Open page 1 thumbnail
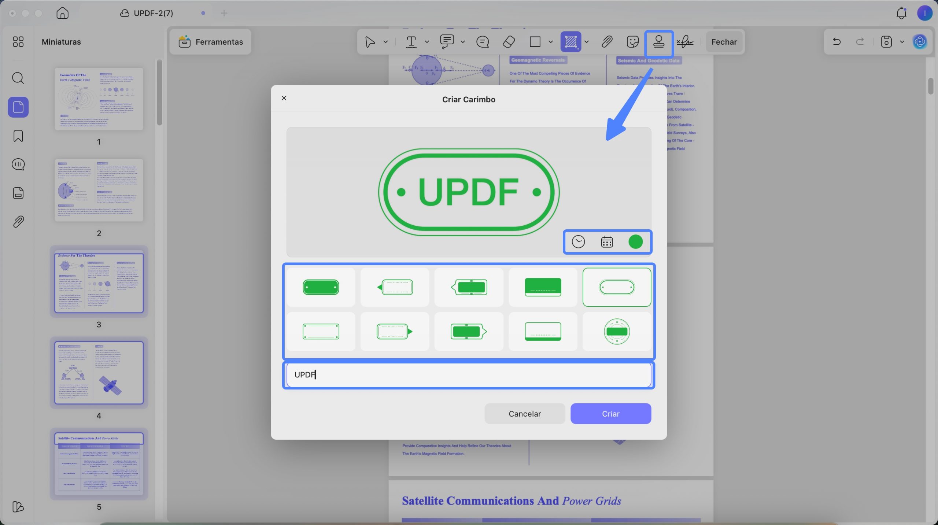This screenshot has width=938, height=525. pyautogui.click(x=99, y=99)
